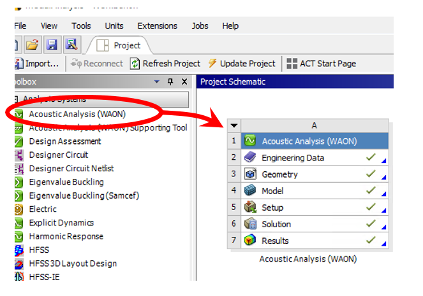423x296 pixels.
Task: Select the Engineering Data cell
Action: coord(315,158)
